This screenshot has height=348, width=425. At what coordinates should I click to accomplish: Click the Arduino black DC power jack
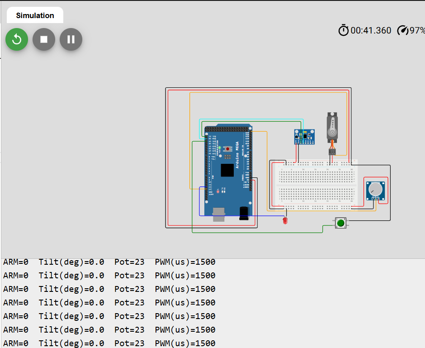pos(244,213)
